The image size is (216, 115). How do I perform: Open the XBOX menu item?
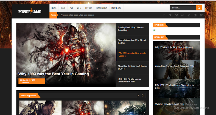(63, 8)
